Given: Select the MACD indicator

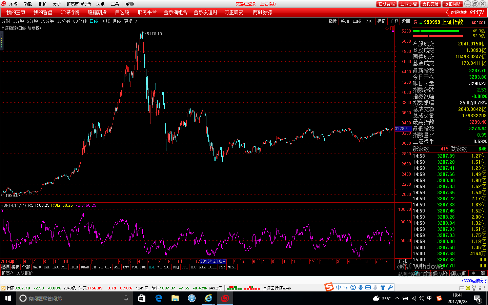Looking at the screenshot, I should tap(37, 267).
